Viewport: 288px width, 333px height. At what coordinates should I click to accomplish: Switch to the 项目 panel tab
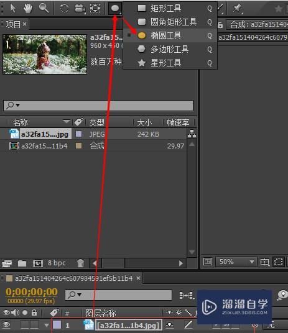click(x=13, y=24)
